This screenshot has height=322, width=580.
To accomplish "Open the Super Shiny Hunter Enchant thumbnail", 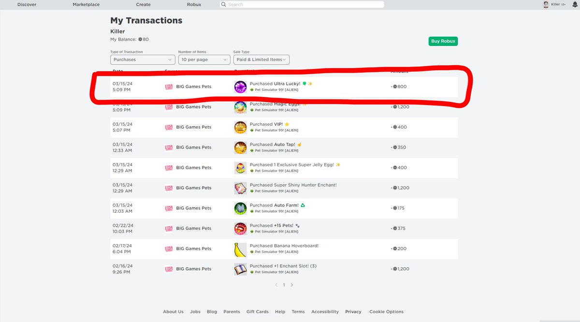I will coord(240,188).
